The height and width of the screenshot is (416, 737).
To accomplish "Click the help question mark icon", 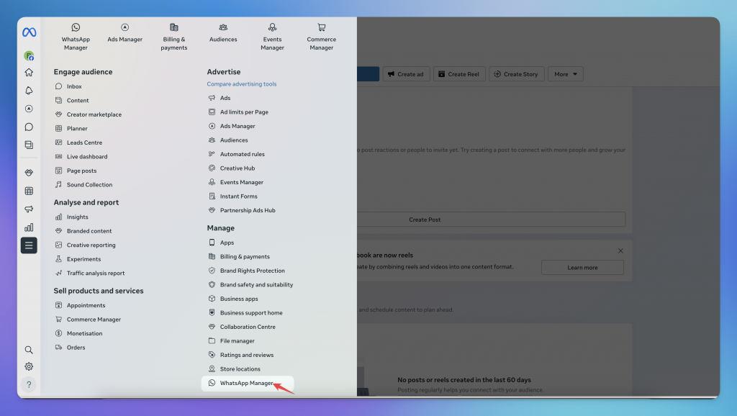I will (29, 384).
